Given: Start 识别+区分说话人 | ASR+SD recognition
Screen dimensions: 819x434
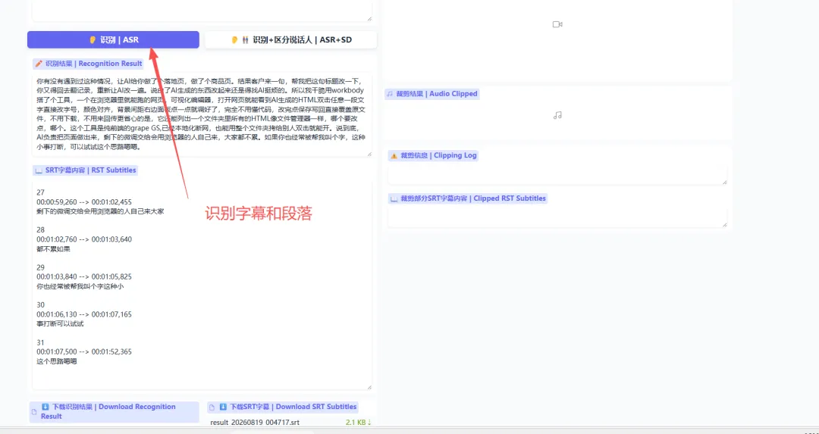Looking at the screenshot, I should point(291,39).
